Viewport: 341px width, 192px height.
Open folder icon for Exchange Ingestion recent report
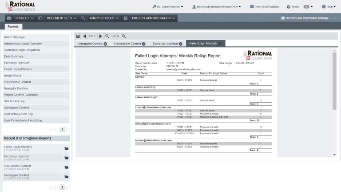click(67, 158)
